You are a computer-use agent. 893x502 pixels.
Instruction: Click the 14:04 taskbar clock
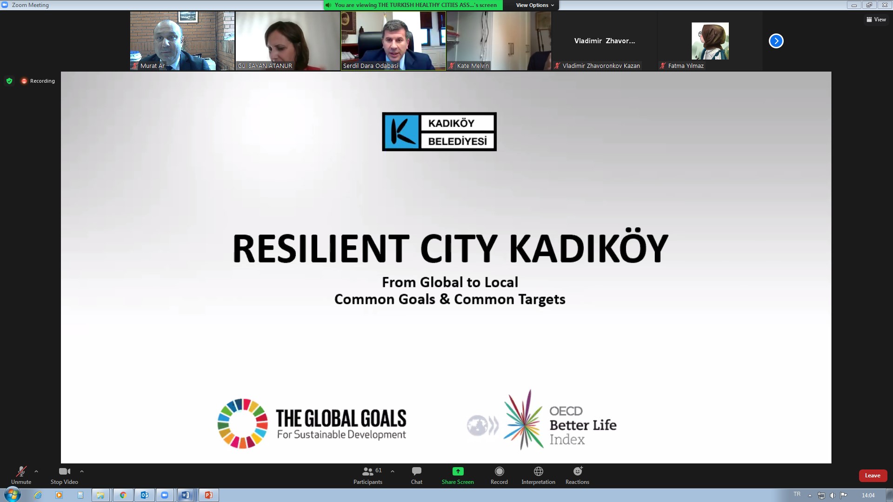tap(868, 495)
